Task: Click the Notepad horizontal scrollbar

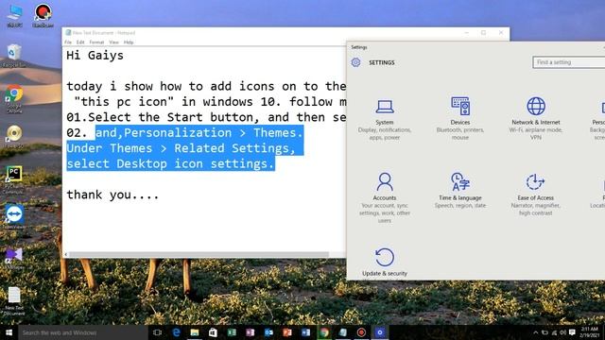Action: coord(199,254)
